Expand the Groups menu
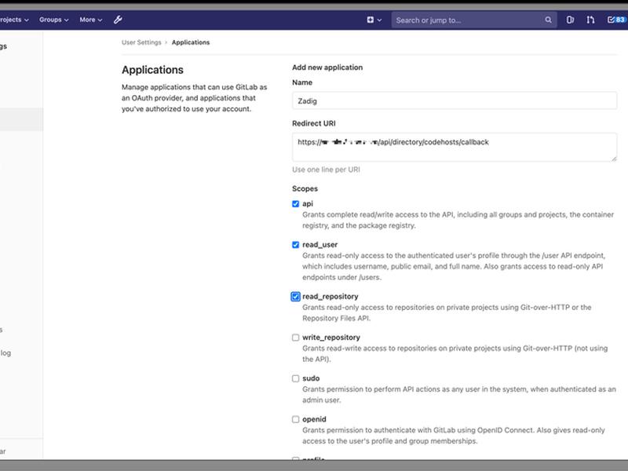This screenshot has height=471, width=628. click(53, 20)
